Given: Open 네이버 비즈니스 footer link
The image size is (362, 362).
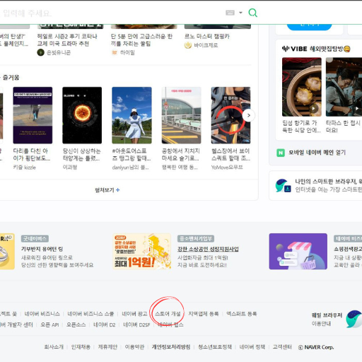Looking at the screenshot, I should point(42,314).
